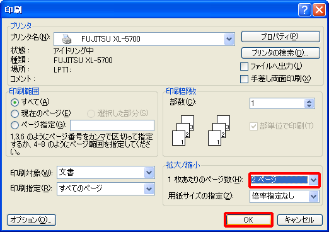This screenshot has height=232, width=329.
Task: Click the ページ指定 page range field
Action: (112, 125)
